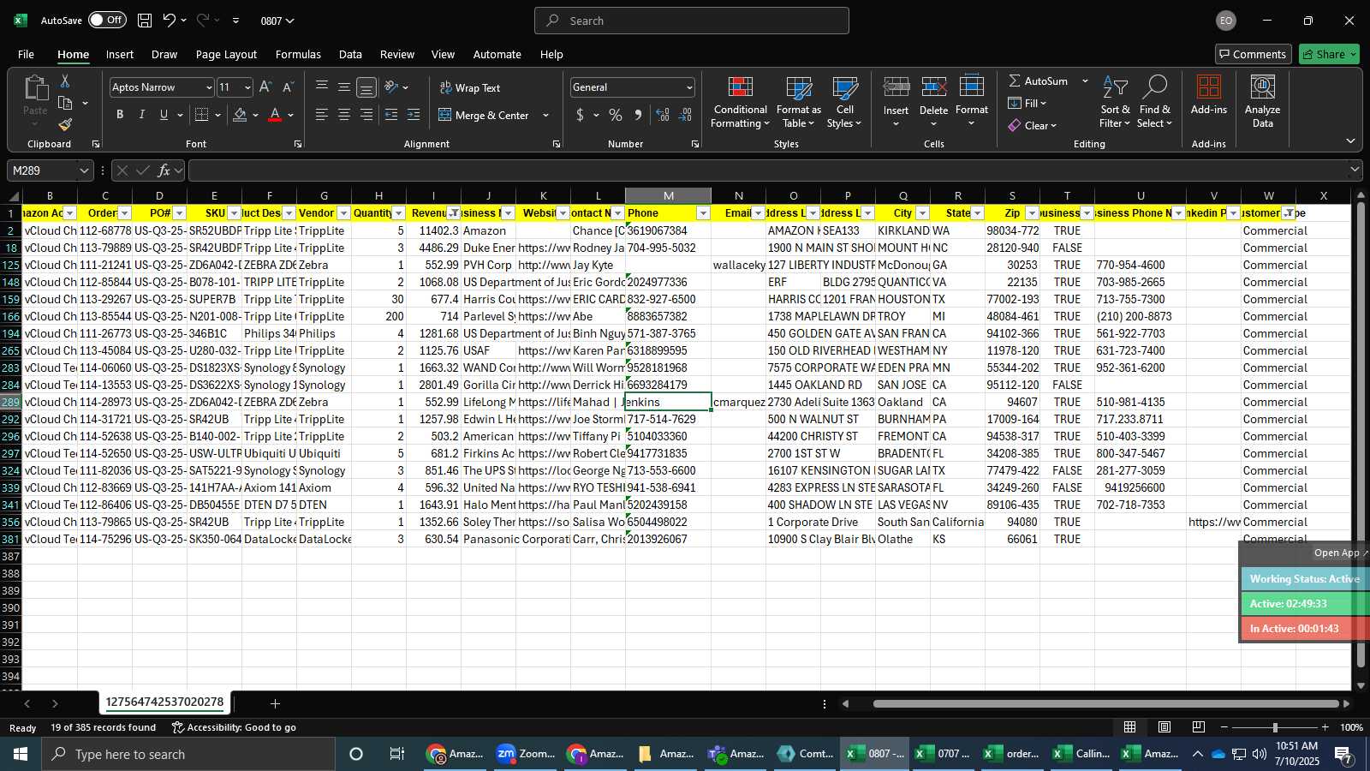Switch to Page Break Preview view

1199,727
